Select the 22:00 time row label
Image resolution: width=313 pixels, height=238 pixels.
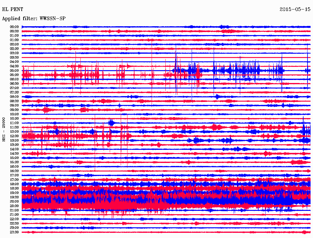14,219
